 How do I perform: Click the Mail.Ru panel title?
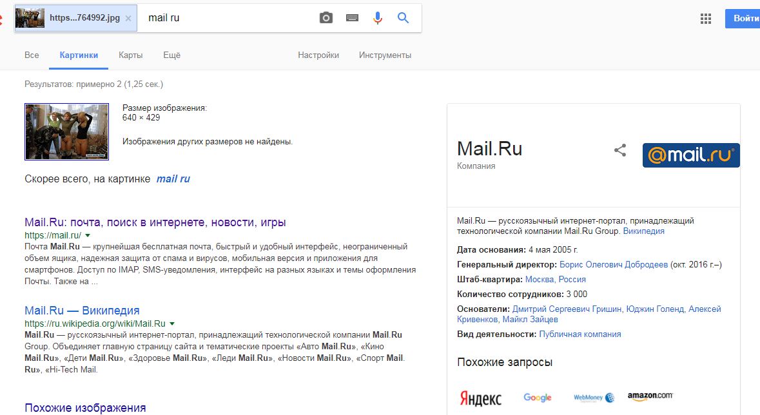pos(489,149)
